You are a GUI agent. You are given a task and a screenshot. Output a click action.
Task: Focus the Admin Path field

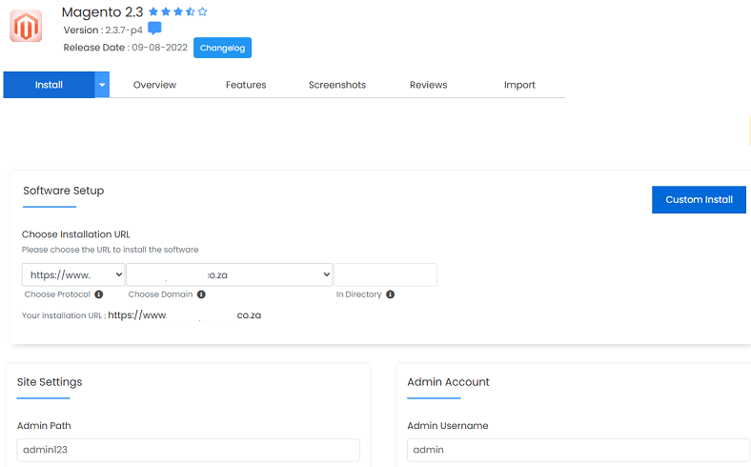tap(188, 450)
